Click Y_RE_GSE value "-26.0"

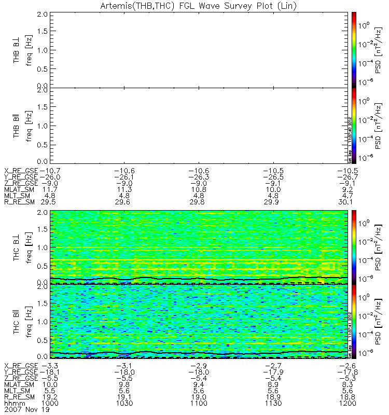pos(50,177)
